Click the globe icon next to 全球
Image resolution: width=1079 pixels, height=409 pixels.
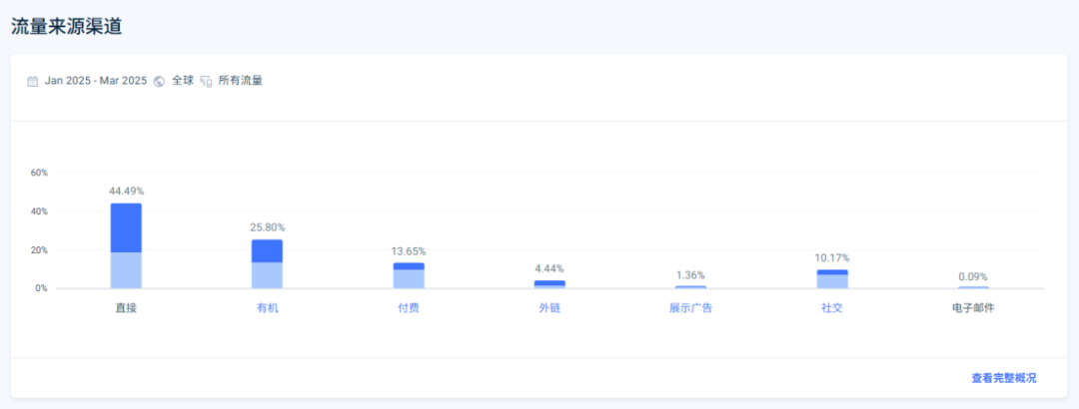(x=159, y=81)
